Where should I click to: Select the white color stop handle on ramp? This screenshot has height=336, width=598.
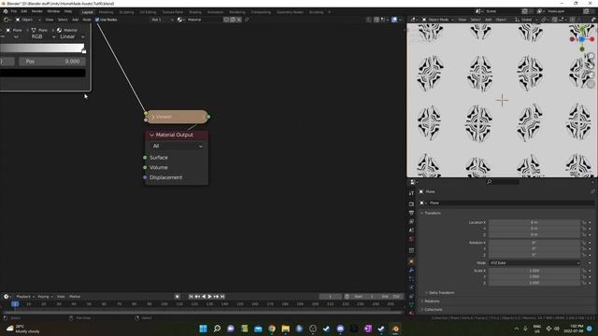pos(84,51)
